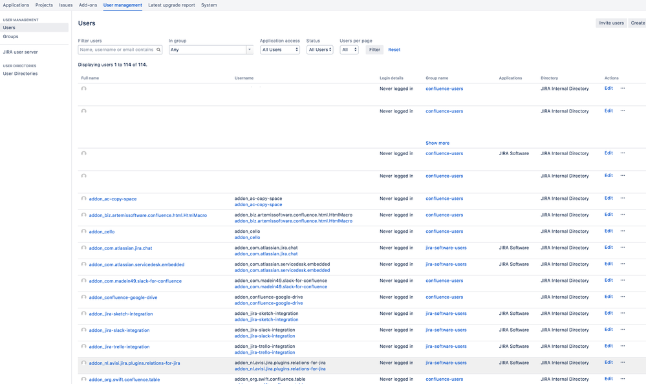This screenshot has height=384, width=646.
Task: Click the avatar beside addon_com.atlassian.jira.chat
Action: coord(83,248)
